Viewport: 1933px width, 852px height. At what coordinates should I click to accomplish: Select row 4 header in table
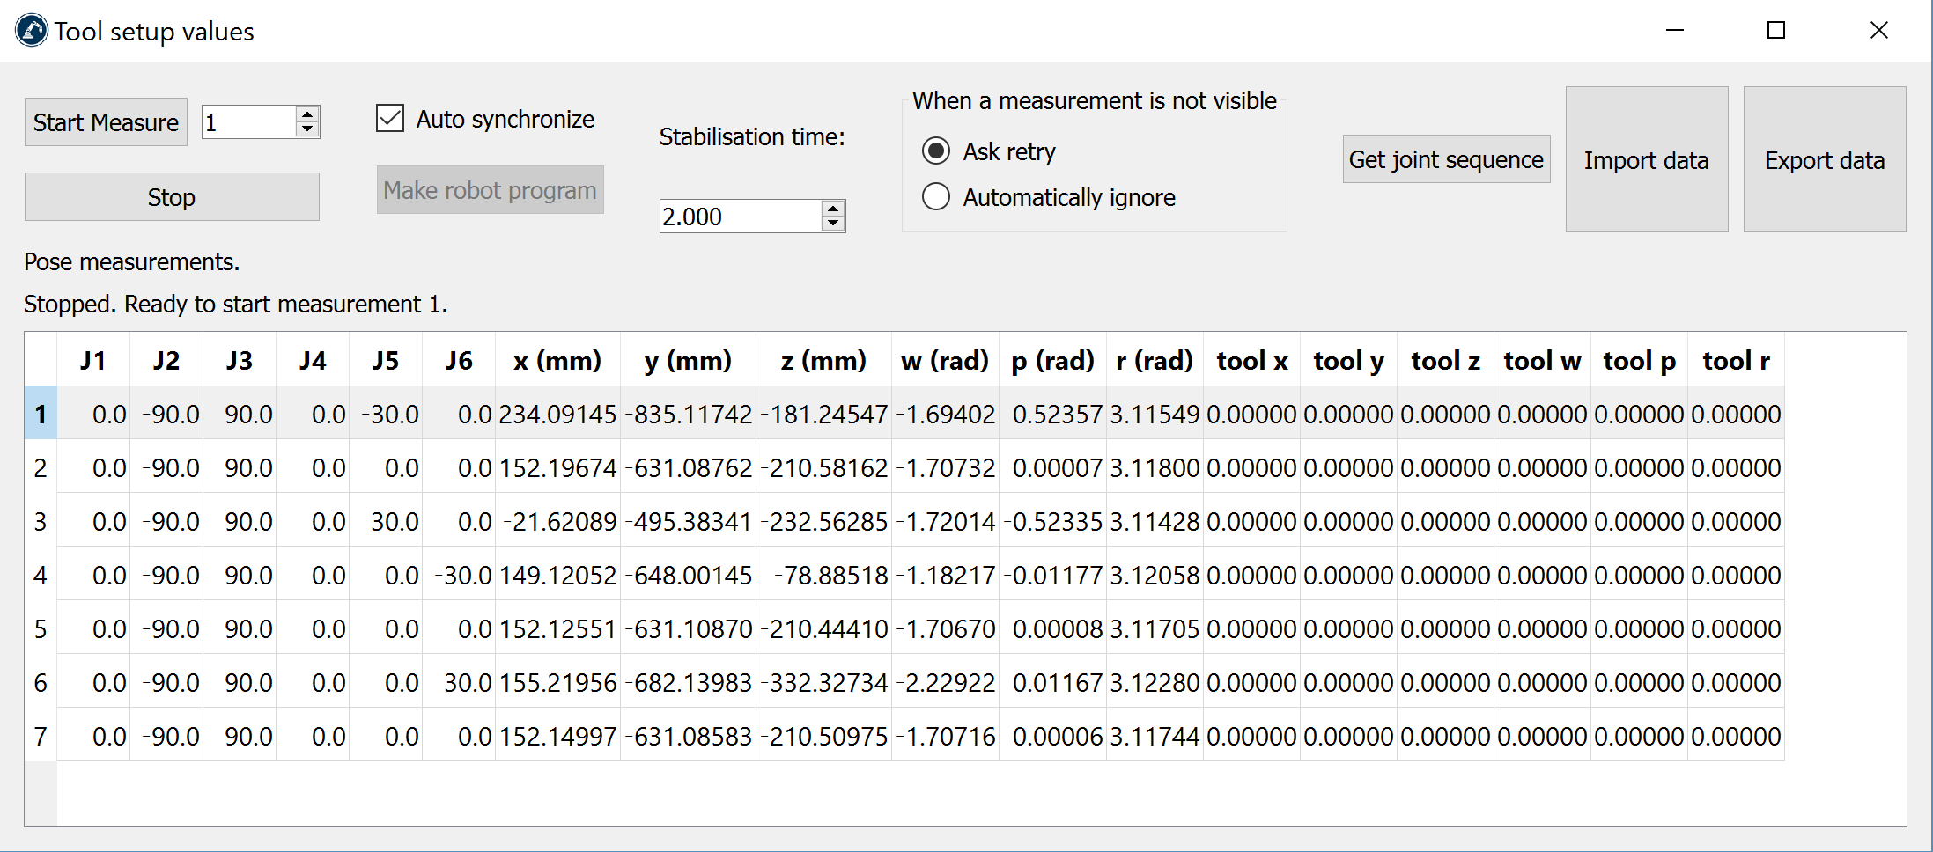pos(41,576)
